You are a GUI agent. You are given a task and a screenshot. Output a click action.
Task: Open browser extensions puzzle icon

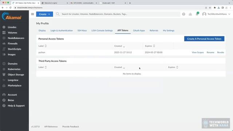[214, 8]
